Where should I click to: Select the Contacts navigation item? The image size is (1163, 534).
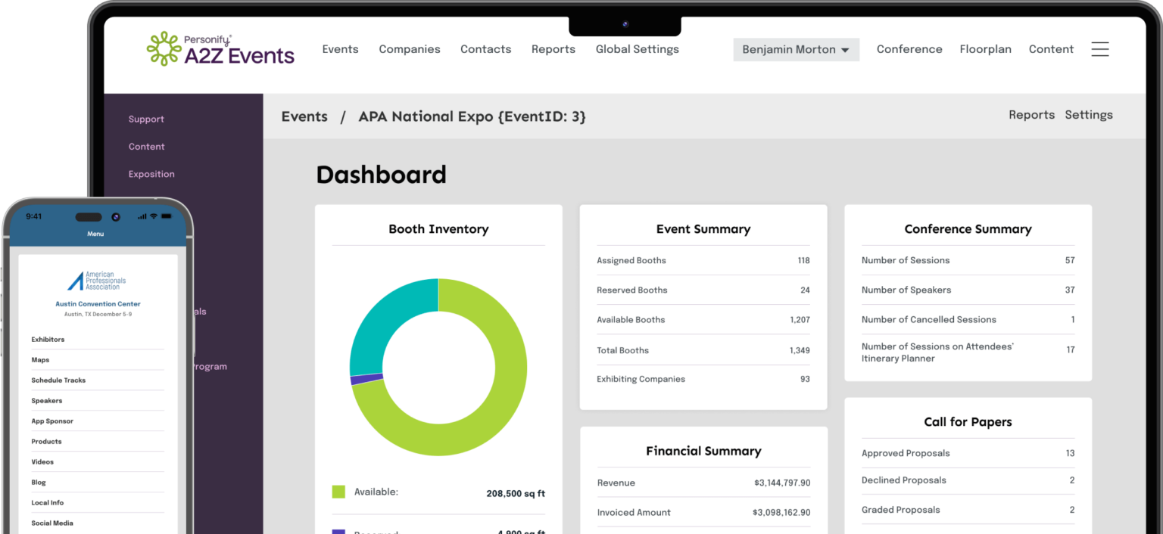coord(485,48)
